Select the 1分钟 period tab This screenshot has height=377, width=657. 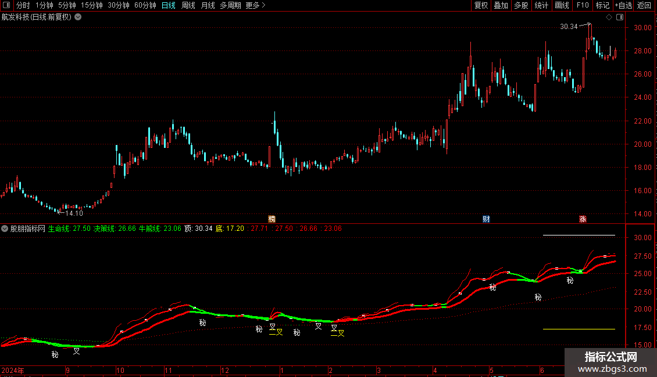tap(44, 5)
